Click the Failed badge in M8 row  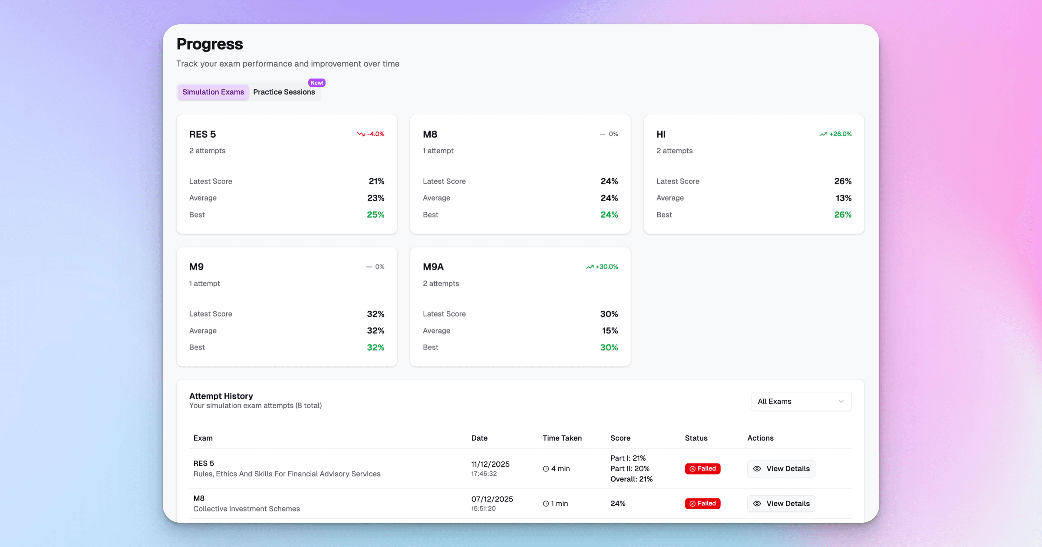click(702, 504)
